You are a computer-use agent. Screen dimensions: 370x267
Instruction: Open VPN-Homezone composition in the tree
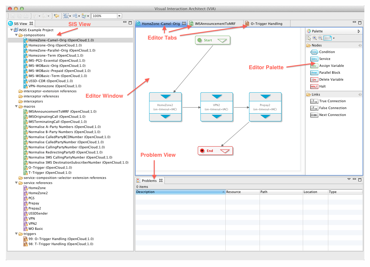click(55, 86)
